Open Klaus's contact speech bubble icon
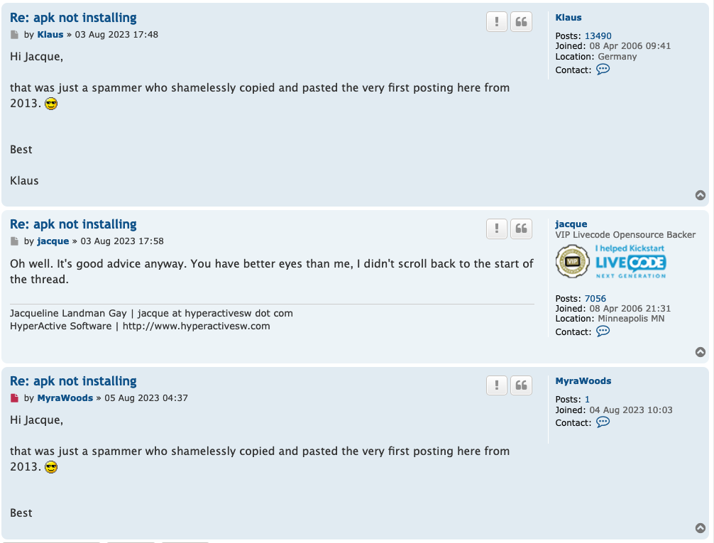Viewport: 714px width, 543px height. (x=603, y=70)
